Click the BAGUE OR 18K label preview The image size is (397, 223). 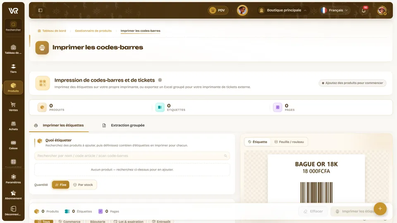pos(316,178)
